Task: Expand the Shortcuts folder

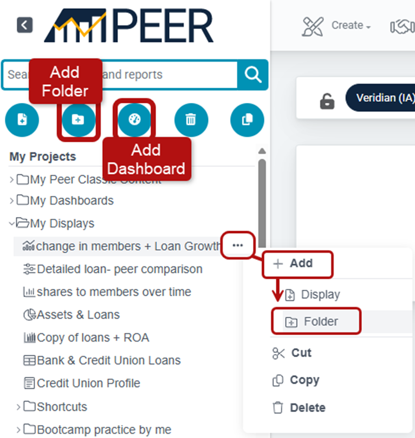Action: [18, 407]
